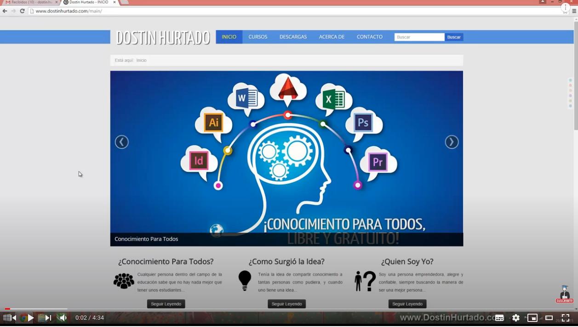578x327 pixels.
Task: Click the Suscríbete channel watermark
Action: (565, 294)
